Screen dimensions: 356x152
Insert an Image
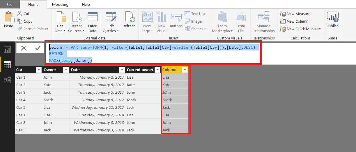[193, 21]
